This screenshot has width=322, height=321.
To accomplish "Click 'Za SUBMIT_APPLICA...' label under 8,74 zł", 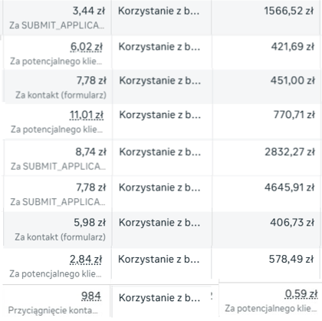I will pyautogui.click(x=58, y=167).
